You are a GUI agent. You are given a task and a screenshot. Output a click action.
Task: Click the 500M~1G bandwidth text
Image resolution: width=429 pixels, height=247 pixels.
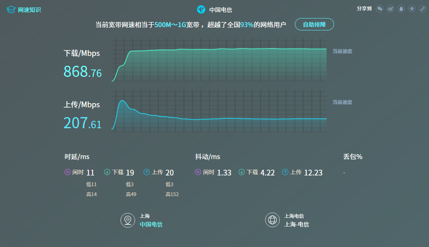(x=170, y=25)
